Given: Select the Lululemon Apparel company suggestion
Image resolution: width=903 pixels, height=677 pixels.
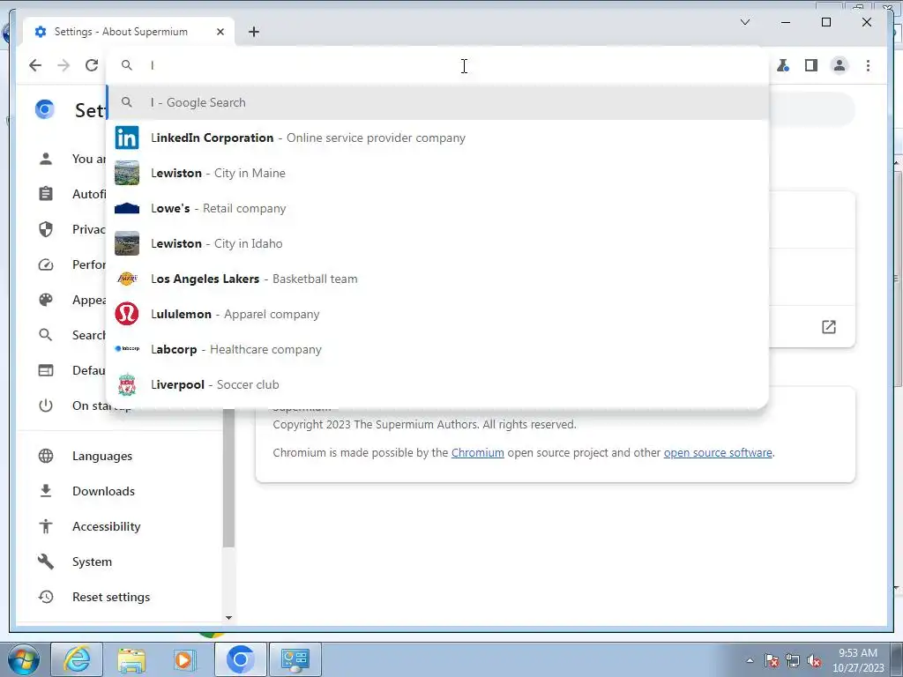Looking at the screenshot, I should click(437, 314).
